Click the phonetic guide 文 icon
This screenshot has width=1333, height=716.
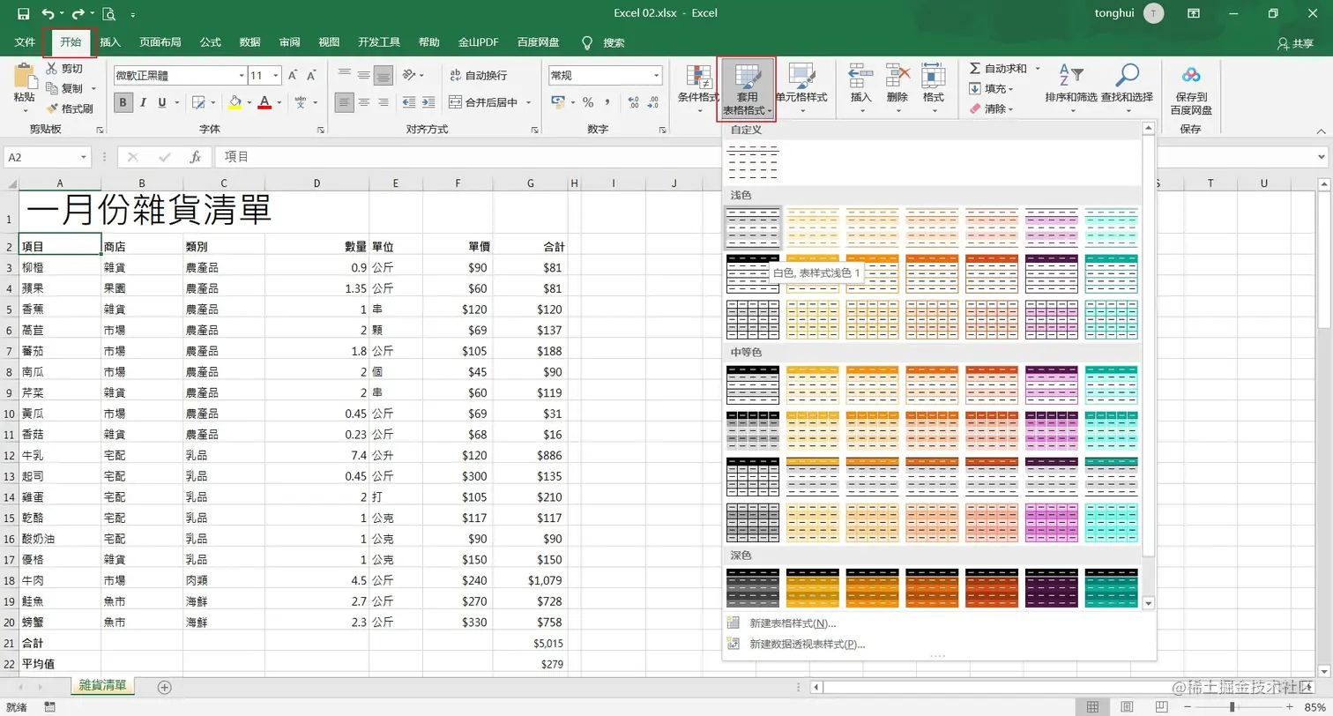click(302, 102)
